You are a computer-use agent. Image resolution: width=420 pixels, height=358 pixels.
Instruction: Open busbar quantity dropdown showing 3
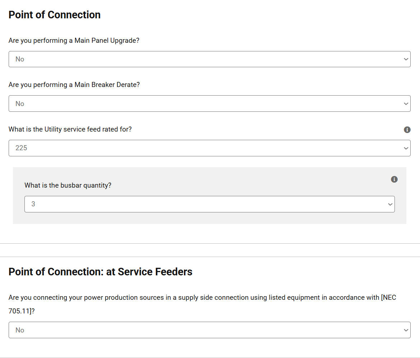click(209, 204)
